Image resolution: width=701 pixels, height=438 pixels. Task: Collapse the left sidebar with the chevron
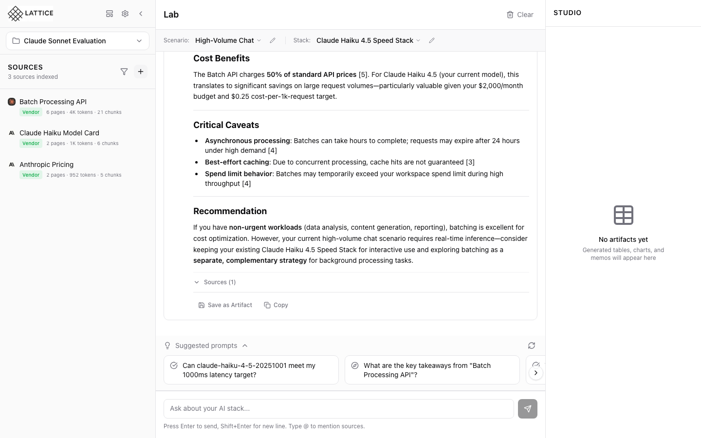pos(141,14)
